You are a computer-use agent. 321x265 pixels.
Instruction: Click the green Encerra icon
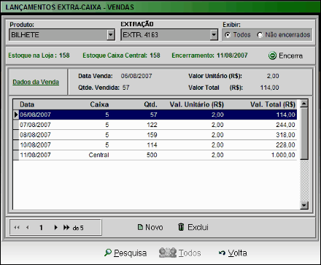(272, 55)
